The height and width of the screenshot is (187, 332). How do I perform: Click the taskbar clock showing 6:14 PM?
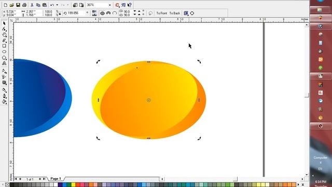tap(321, 182)
